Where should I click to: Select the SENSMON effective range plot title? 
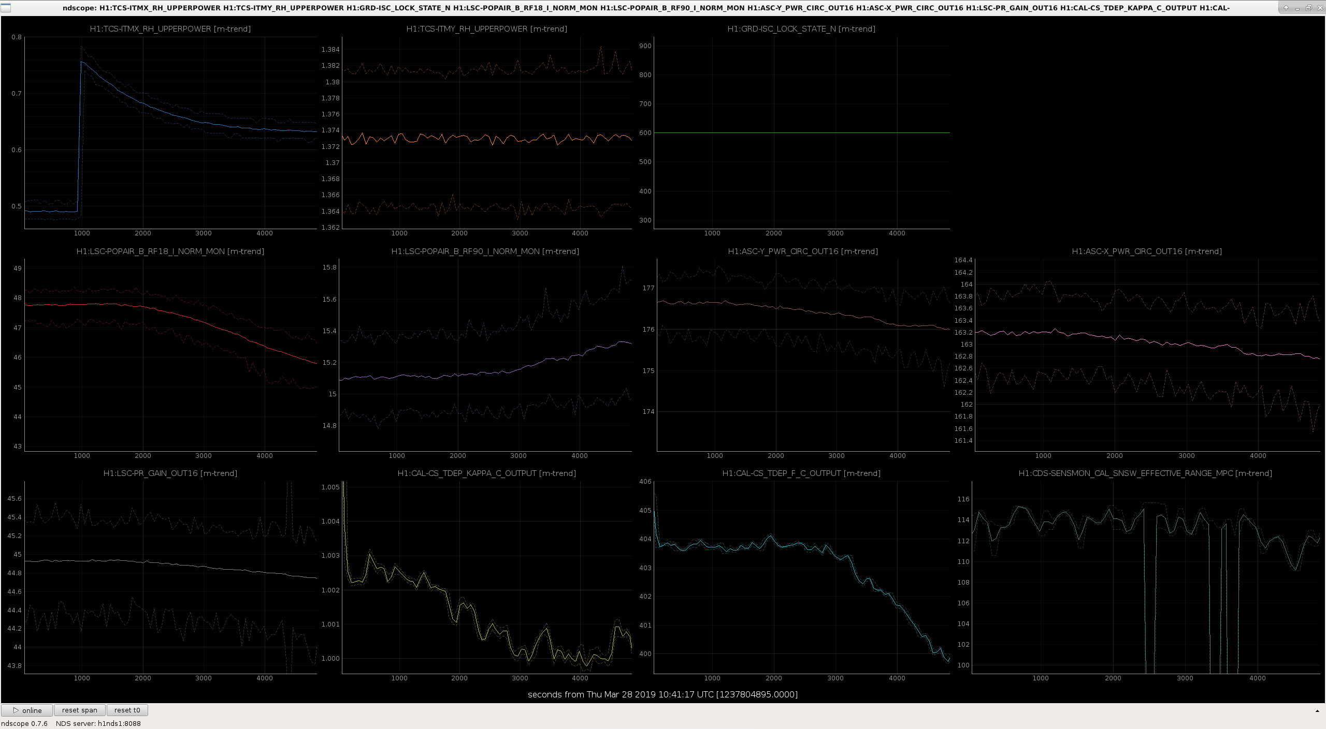click(x=1145, y=473)
